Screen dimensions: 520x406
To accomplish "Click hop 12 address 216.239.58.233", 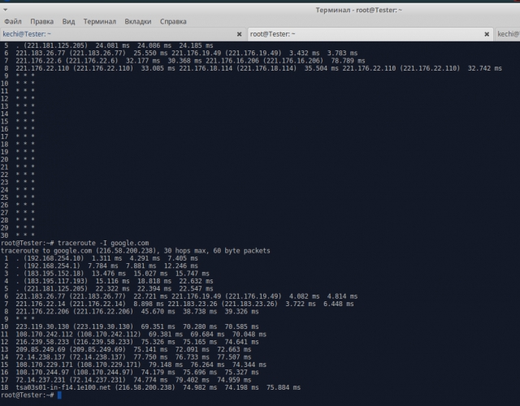I will pos(42,342).
